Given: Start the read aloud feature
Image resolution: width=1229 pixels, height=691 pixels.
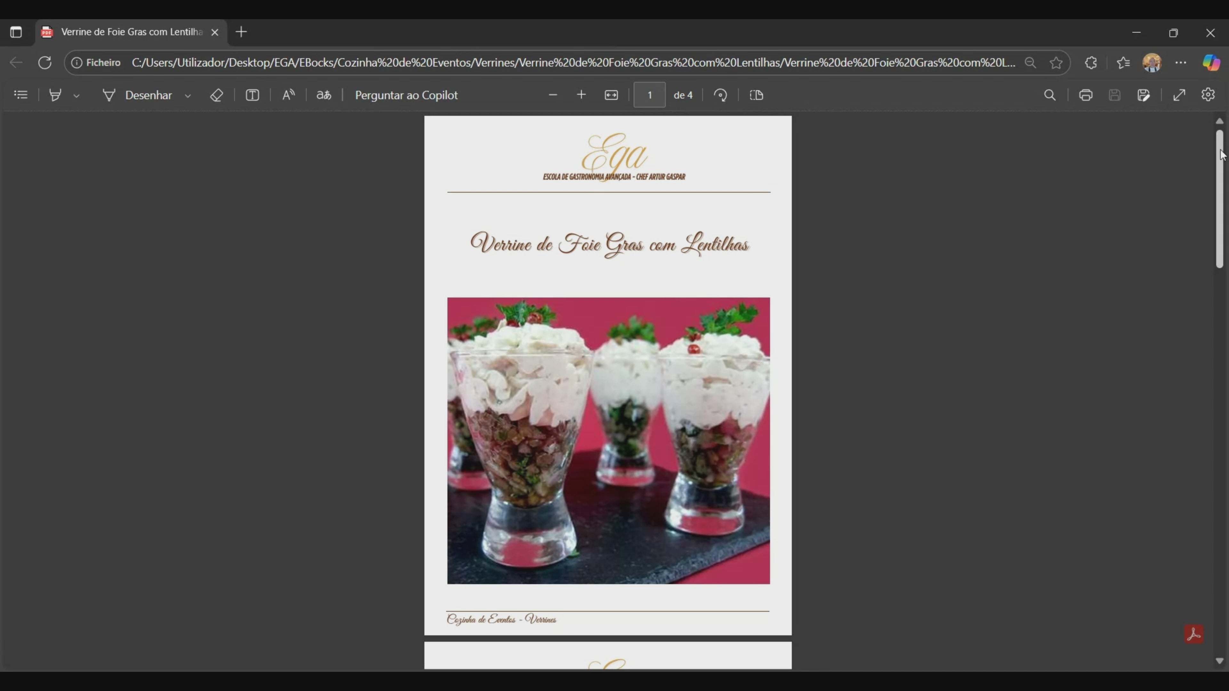Looking at the screenshot, I should tap(288, 95).
